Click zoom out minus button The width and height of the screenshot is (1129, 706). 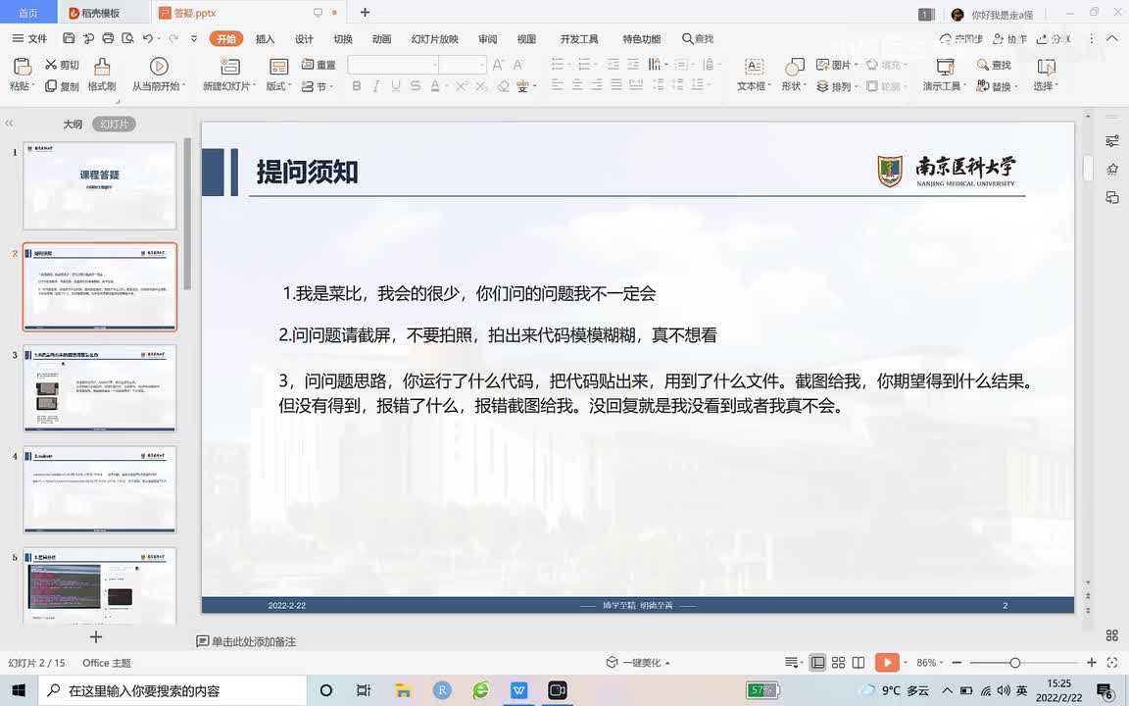(957, 662)
